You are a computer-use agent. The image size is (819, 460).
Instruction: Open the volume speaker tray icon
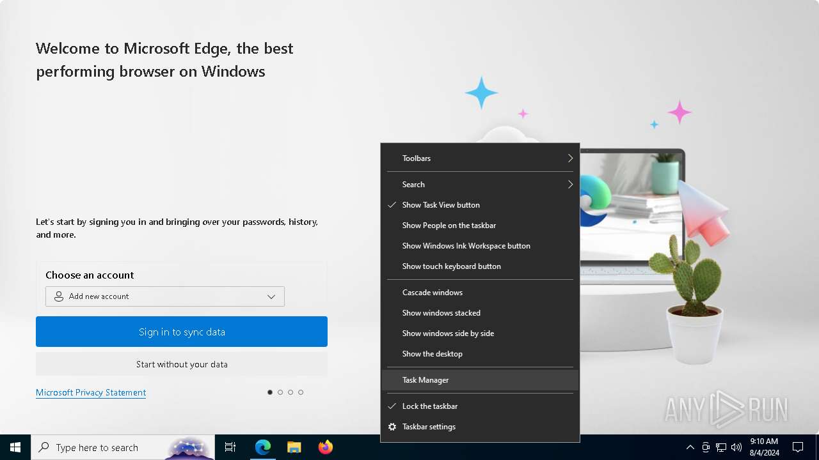point(736,447)
